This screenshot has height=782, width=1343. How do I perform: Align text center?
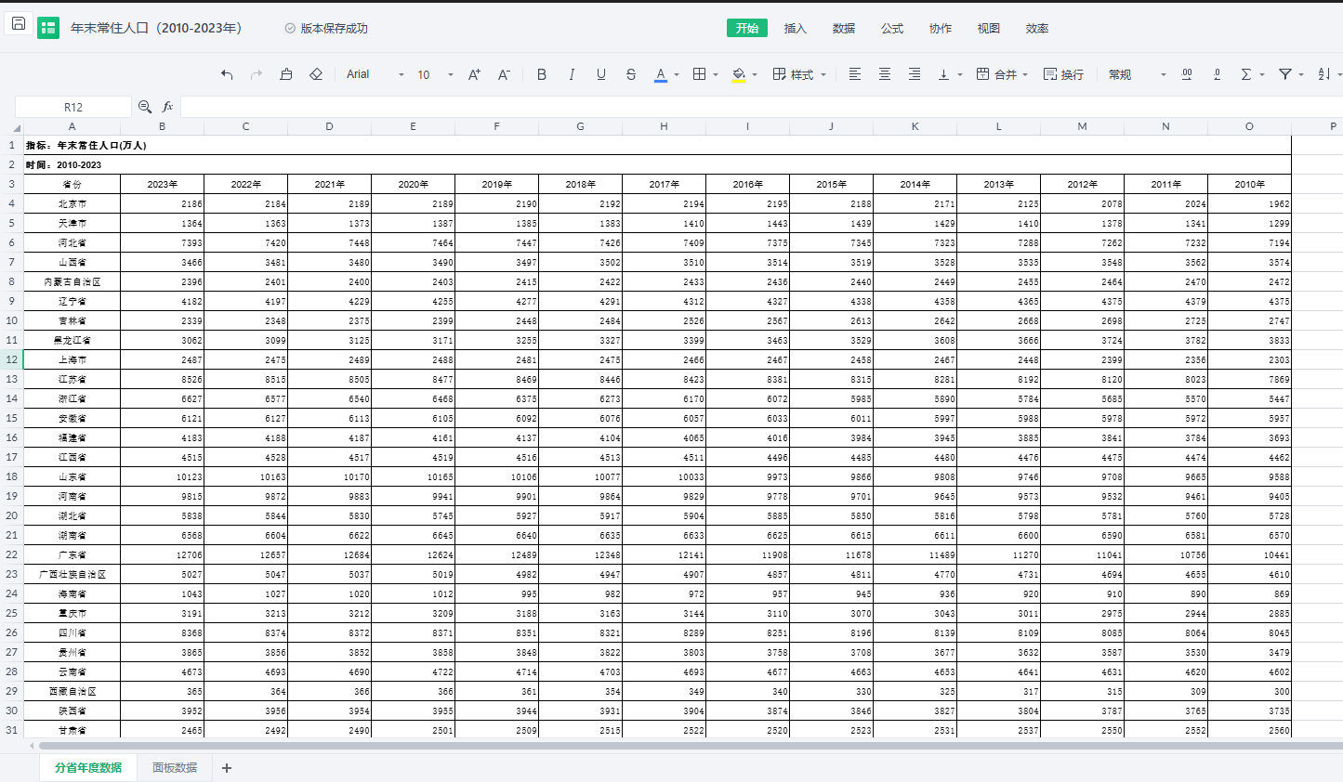pyautogui.click(x=885, y=74)
